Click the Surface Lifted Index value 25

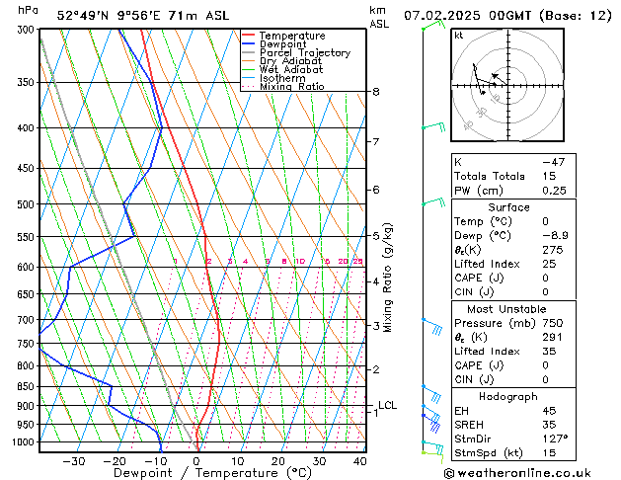point(549,264)
